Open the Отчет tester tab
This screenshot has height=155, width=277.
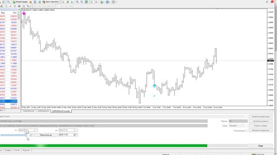click(x=17, y=150)
